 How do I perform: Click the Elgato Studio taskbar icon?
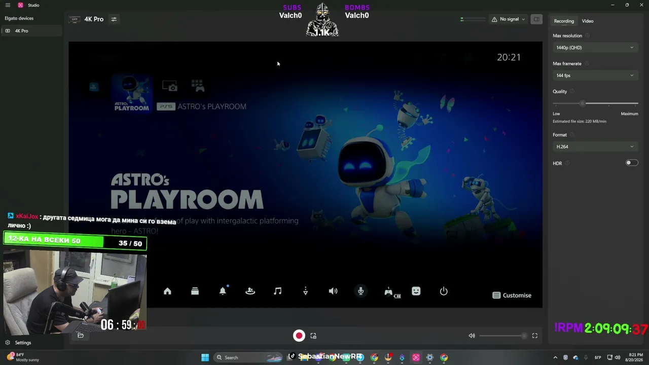(416, 357)
